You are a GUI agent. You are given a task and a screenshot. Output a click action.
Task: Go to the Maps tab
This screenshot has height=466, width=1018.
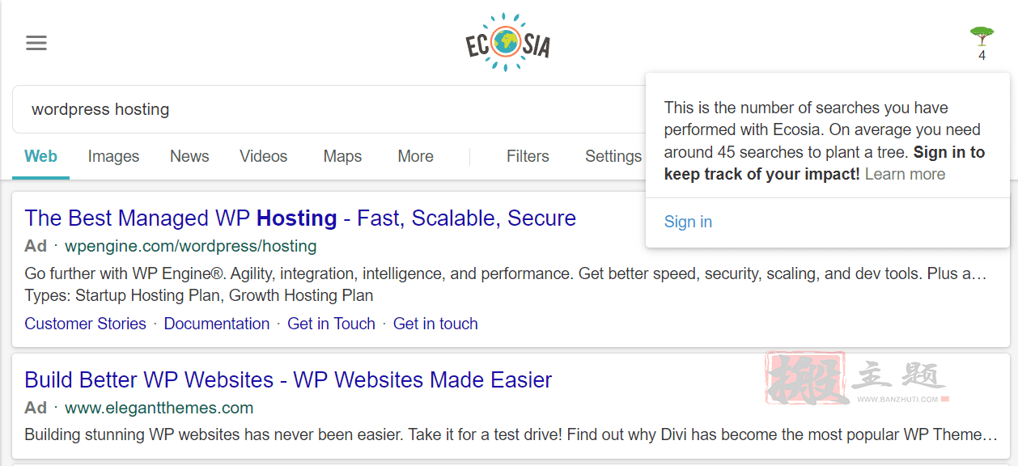click(x=342, y=156)
